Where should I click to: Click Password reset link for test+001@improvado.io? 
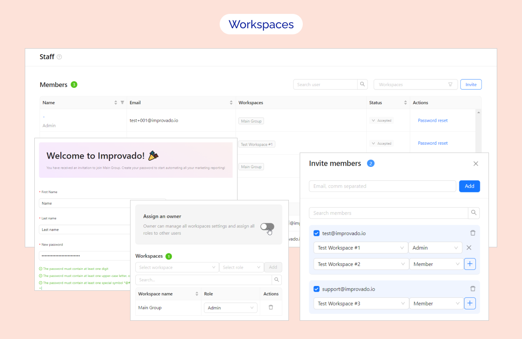point(432,120)
